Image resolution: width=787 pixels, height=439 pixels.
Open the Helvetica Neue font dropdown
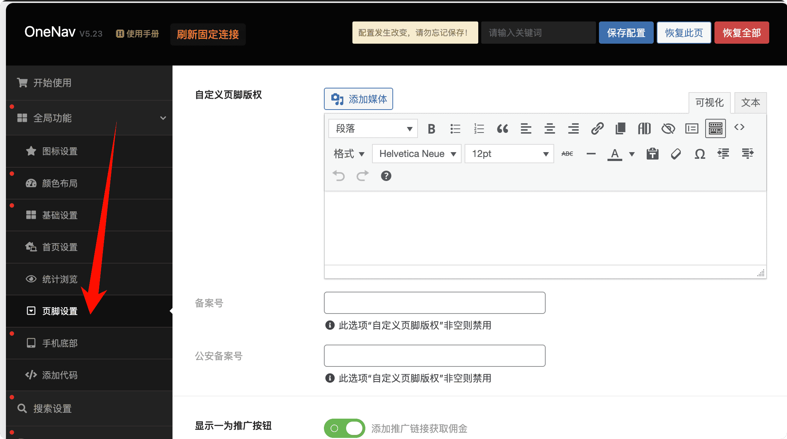[x=416, y=154]
